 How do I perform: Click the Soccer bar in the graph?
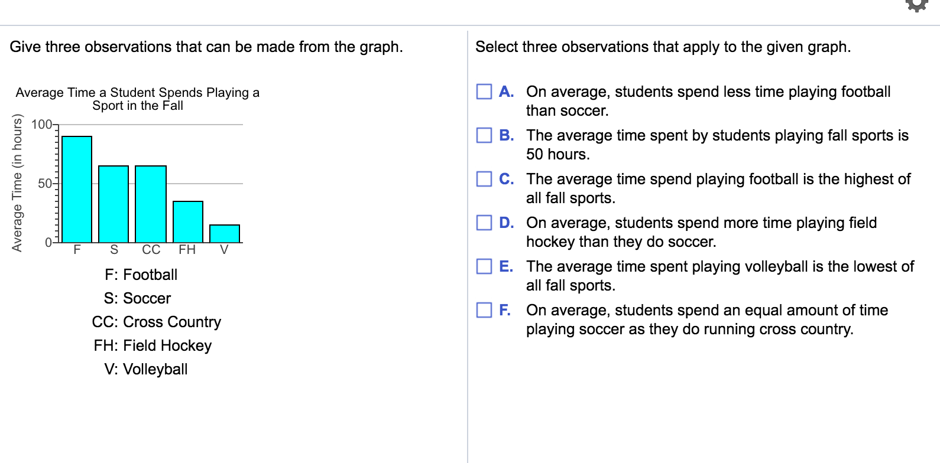pyautogui.click(x=114, y=204)
